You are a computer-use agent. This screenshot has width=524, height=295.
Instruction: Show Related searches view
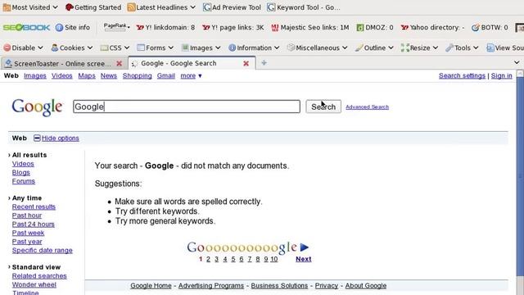[x=39, y=276]
